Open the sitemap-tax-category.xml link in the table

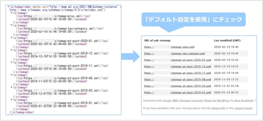click(x=174, y=54)
